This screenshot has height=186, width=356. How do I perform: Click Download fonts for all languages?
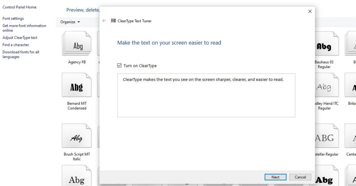pyautogui.click(x=21, y=54)
